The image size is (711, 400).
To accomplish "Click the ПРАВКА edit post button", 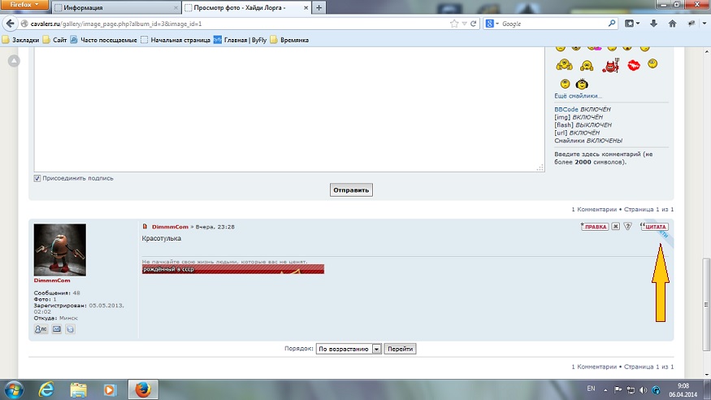I will (x=594, y=227).
